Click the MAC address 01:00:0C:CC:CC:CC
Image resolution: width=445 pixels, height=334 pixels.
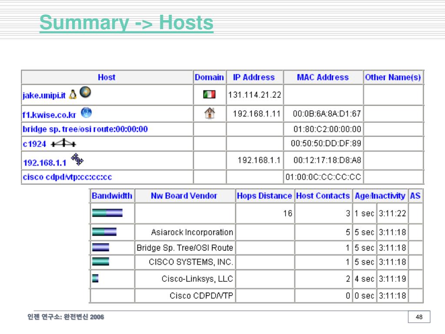[323, 177]
